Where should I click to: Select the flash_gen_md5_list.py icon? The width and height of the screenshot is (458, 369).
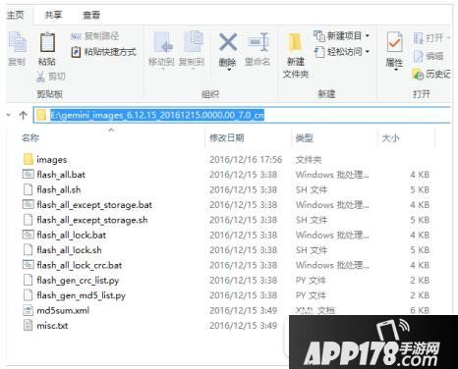click(29, 294)
